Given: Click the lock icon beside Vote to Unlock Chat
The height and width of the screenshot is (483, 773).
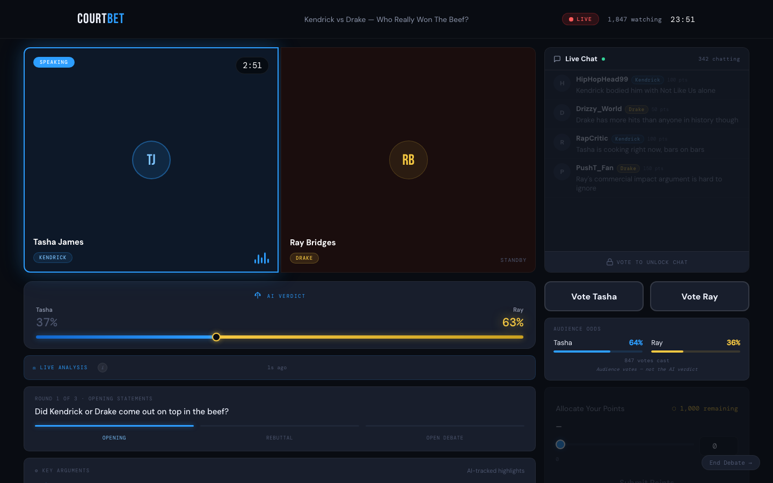Looking at the screenshot, I should coord(610,262).
